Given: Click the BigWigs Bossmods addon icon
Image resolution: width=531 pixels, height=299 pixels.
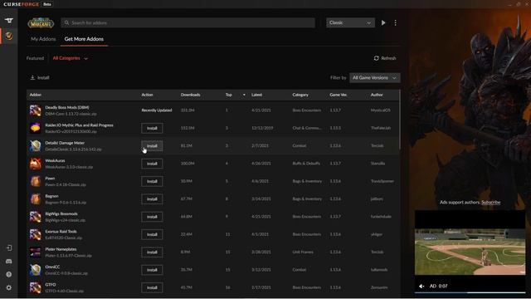Looking at the screenshot, I should [35, 217].
